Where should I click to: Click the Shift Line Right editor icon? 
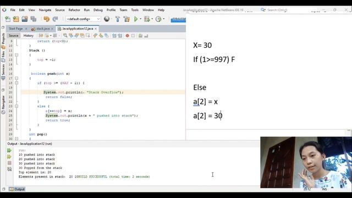pos(120,36)
